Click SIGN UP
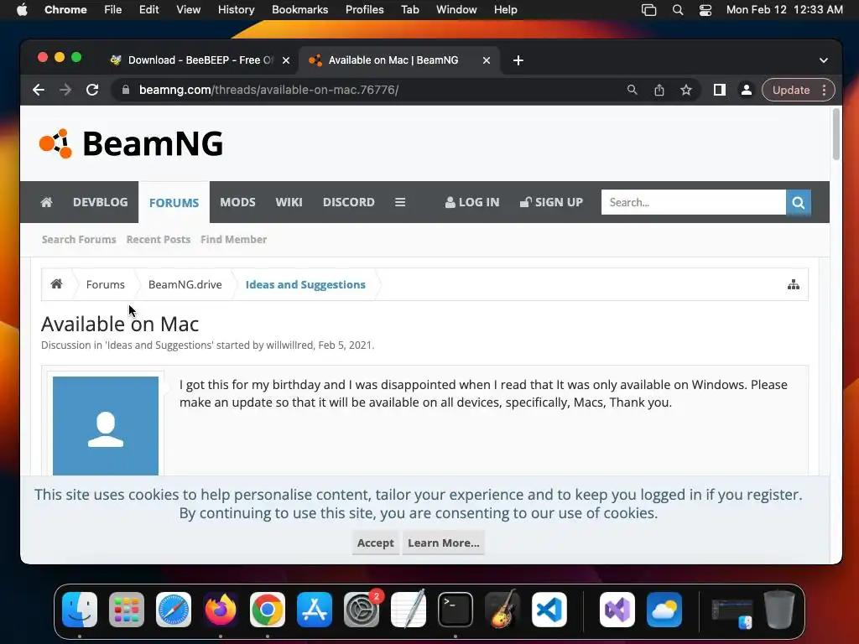Viewport: 859px width, 644px height. tap(551, 202)
